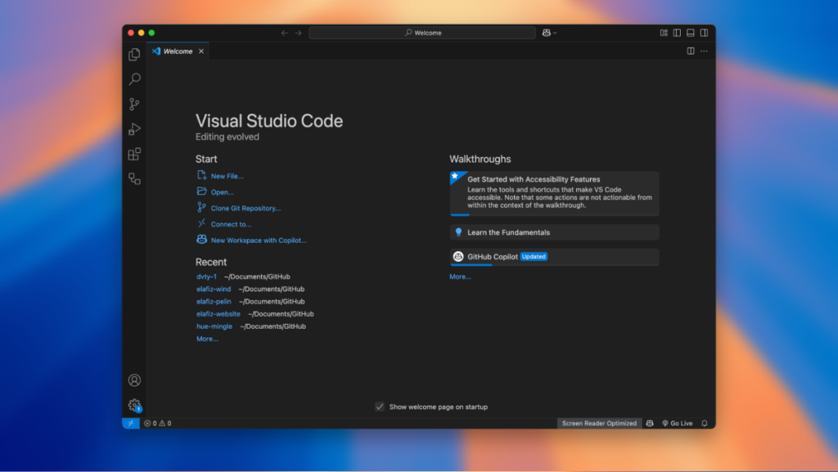Image resolution: width=838 pixels, height=472 pixels.
Task: Open the Search view
Action: tap(133, 79)
